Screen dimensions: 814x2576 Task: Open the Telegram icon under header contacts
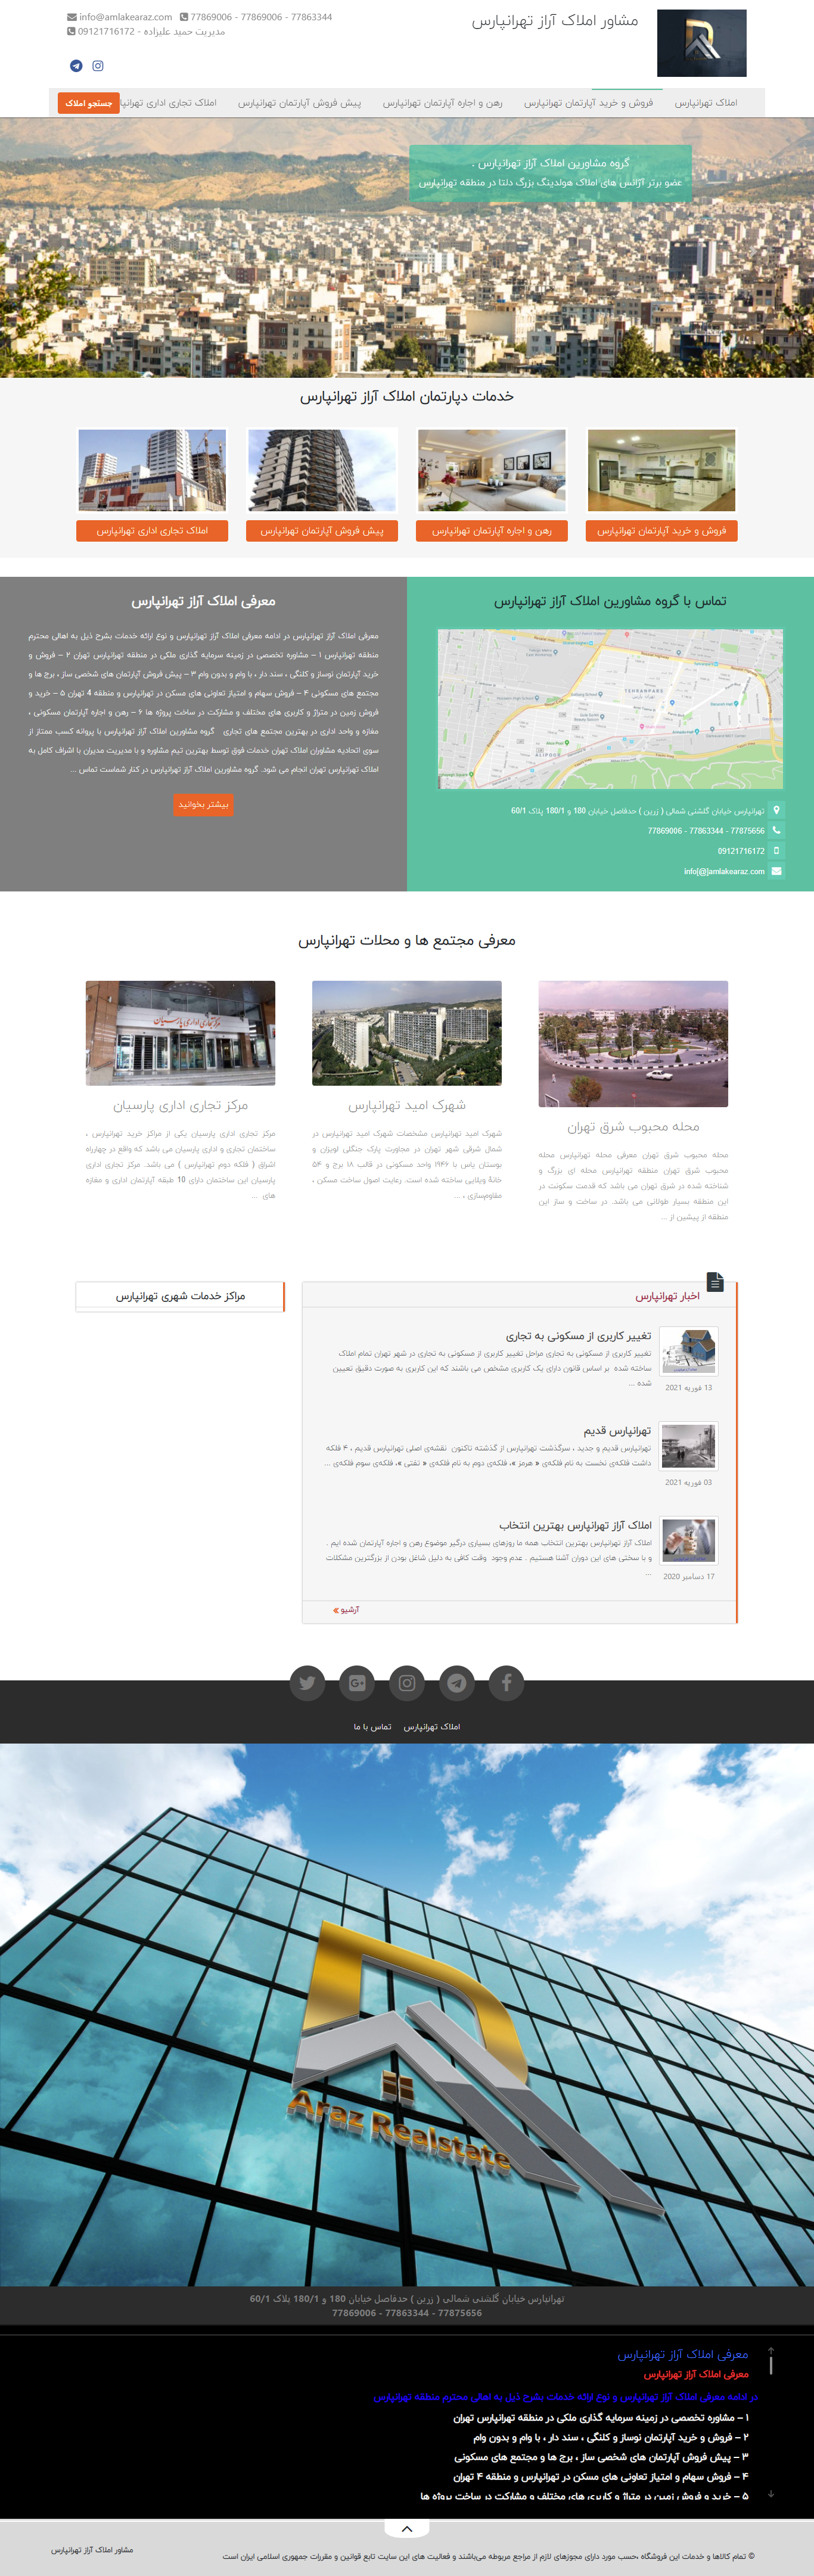[x=76, y=66]
